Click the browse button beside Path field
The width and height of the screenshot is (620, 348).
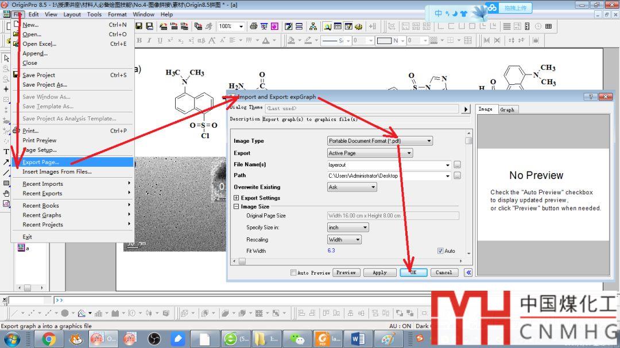(x=457, y=176)
